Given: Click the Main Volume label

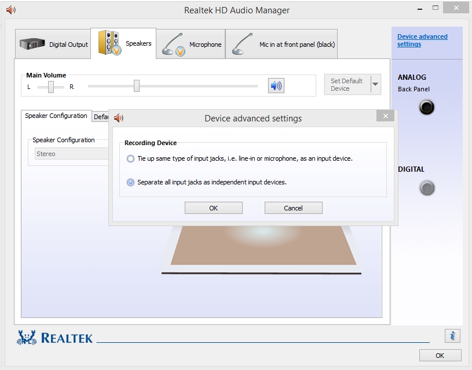Looking at the screenshot, I should [46, 75].
